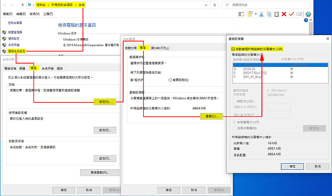Click the Cut scissors icon

click(x=261, y=14)
